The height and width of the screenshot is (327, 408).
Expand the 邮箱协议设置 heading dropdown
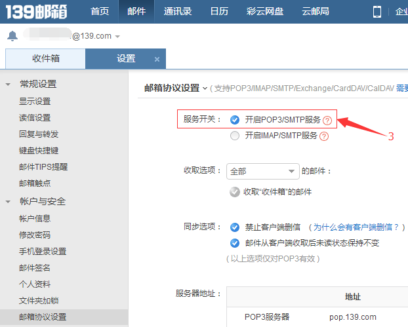tap(205, 88)
